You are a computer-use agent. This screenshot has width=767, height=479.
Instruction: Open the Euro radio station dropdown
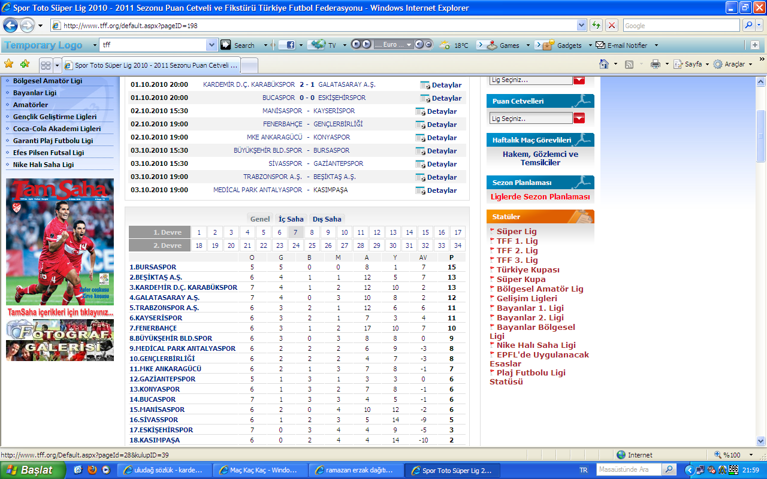tap(409, 45)
